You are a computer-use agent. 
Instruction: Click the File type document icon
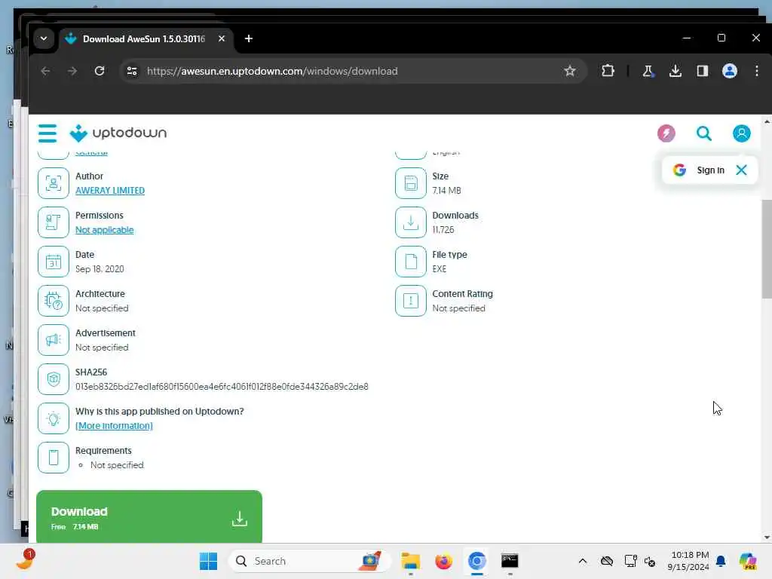[x=411, y=262]
